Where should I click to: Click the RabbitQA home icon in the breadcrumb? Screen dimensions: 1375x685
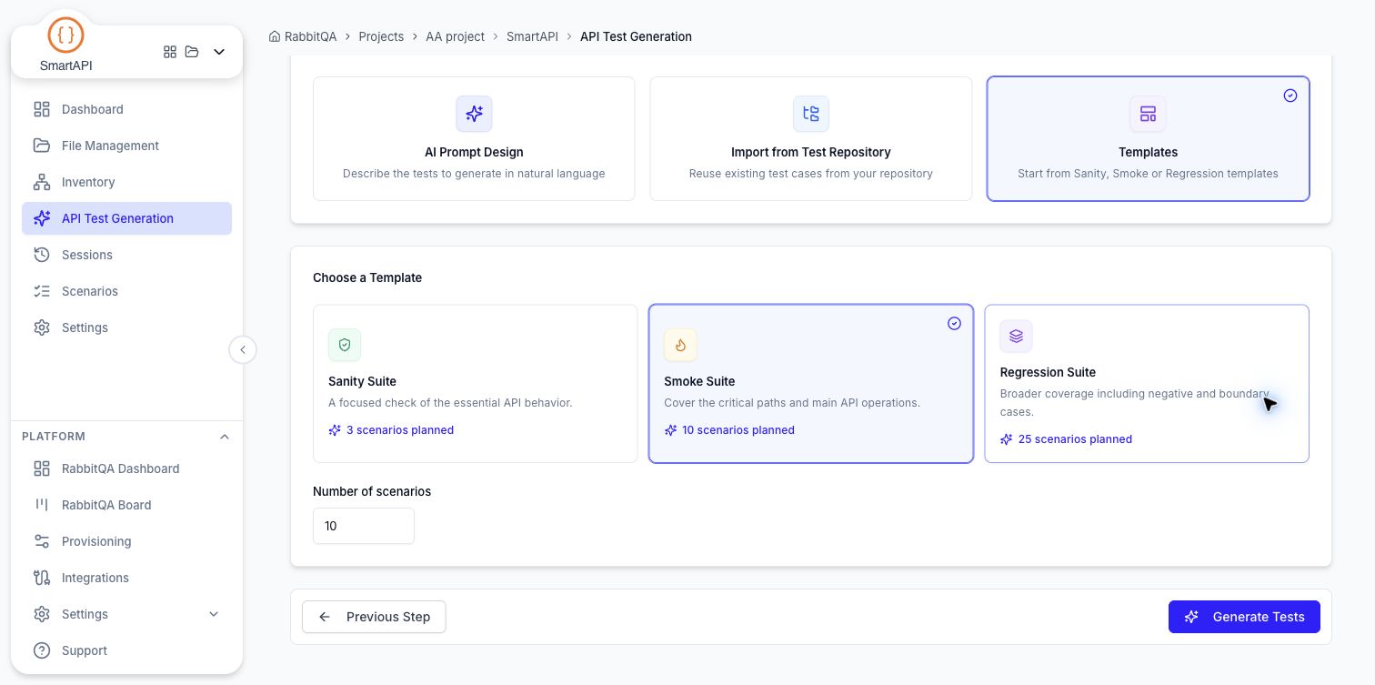tap(275, 36)
